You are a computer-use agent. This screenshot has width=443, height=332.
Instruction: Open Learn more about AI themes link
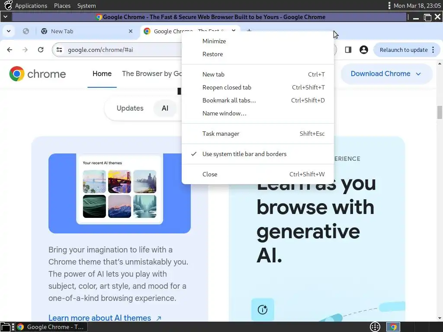pyautogui.click(x=105, y=318)
